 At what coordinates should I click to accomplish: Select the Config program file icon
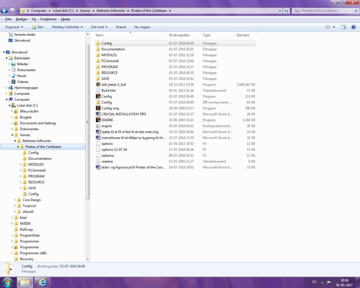98,96
